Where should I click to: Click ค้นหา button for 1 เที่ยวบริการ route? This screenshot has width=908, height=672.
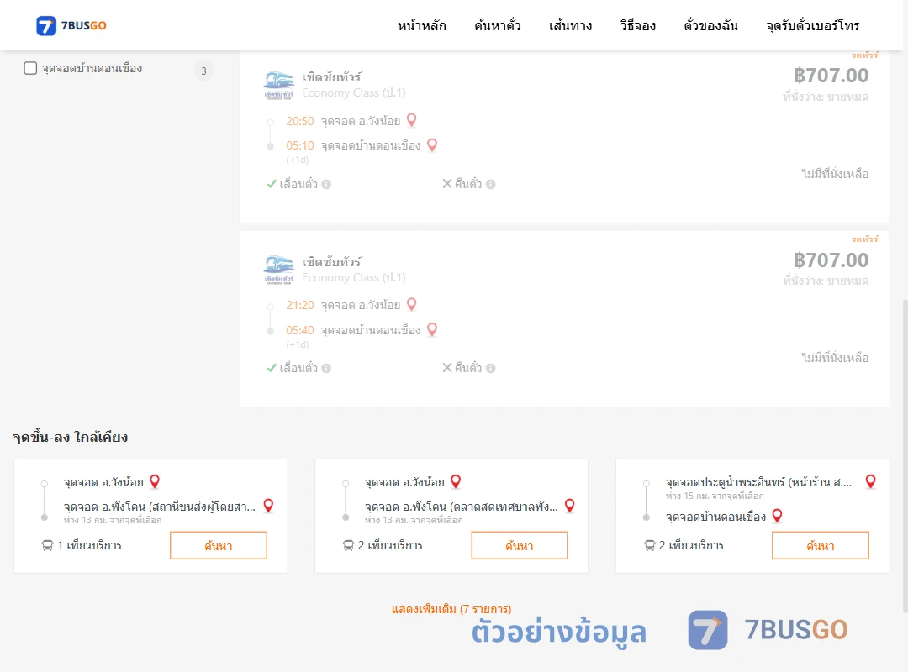click(219, 545)
